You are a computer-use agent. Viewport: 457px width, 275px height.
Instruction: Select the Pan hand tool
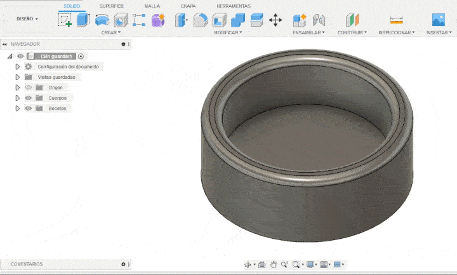click(x=273, y=264)
